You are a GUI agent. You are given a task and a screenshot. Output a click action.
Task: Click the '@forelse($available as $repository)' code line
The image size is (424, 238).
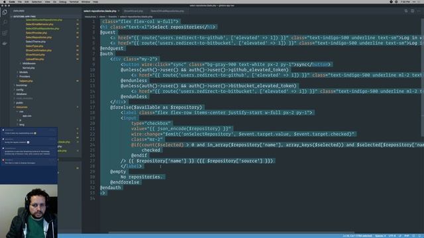(156, 107)
